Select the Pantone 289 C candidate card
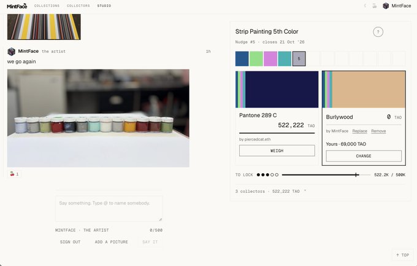The height and width of the screenshot is (266, 417). [x=277, y=118]
